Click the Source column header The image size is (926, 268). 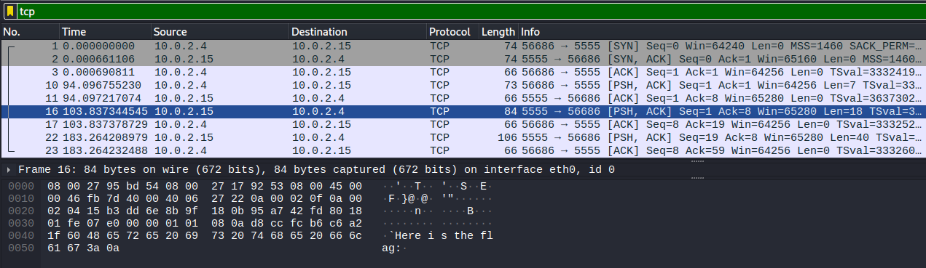click(x=220, y=32)
